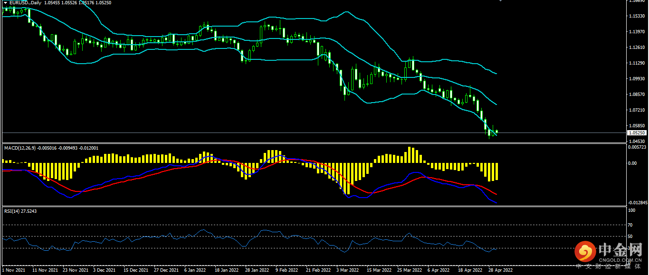Select the 1 Nov 2021 date label
649x275 pixels.
tap(14, 270)
